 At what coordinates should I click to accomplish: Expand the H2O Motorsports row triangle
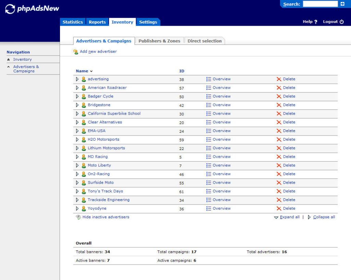pyautogui.click(x=77, y=140)
